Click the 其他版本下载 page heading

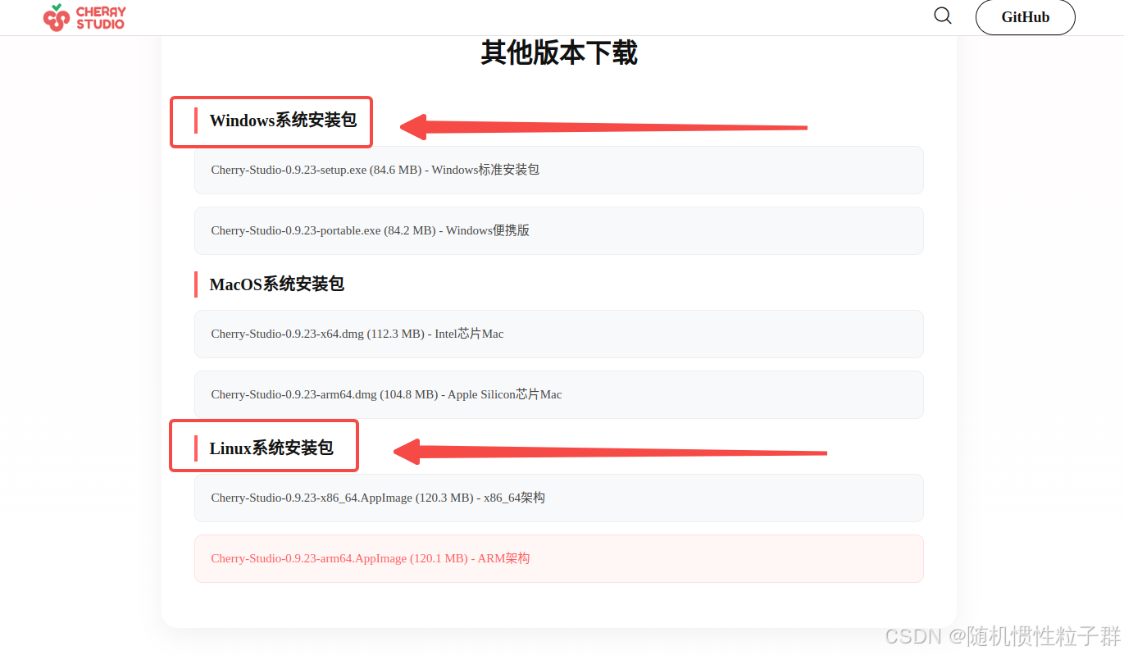[559, 52]
